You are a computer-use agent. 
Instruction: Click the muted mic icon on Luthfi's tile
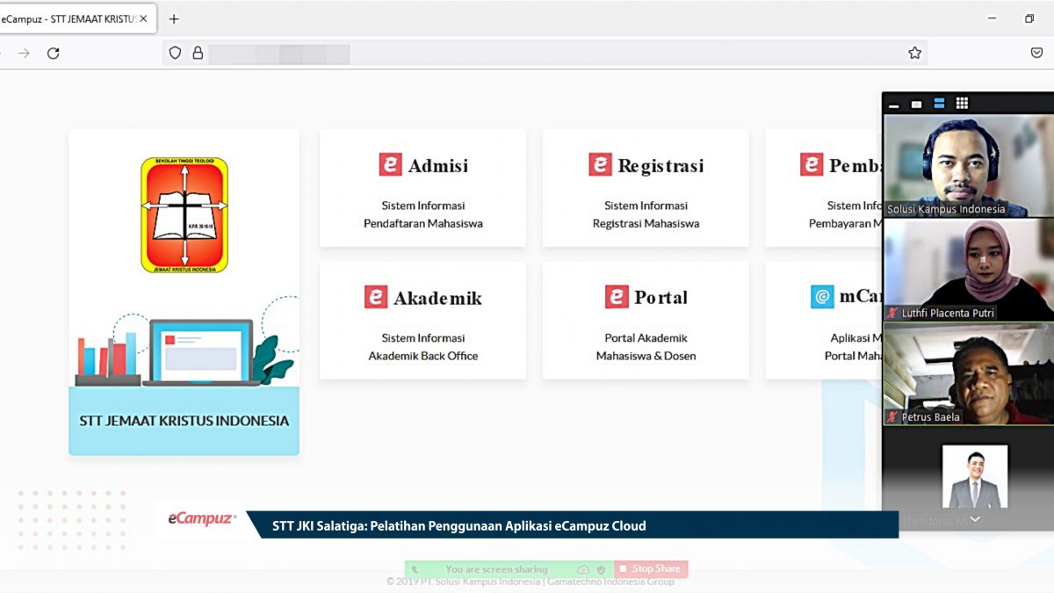893,313
